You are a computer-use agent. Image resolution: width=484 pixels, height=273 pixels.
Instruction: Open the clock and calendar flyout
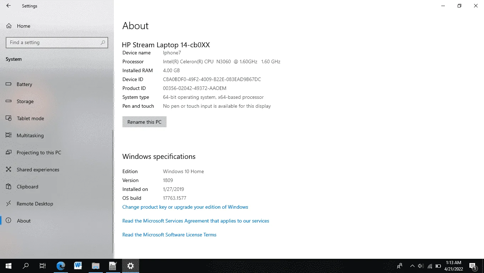453,266
